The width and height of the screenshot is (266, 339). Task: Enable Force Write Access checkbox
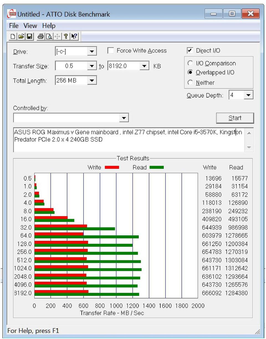(x=111, y=51)
